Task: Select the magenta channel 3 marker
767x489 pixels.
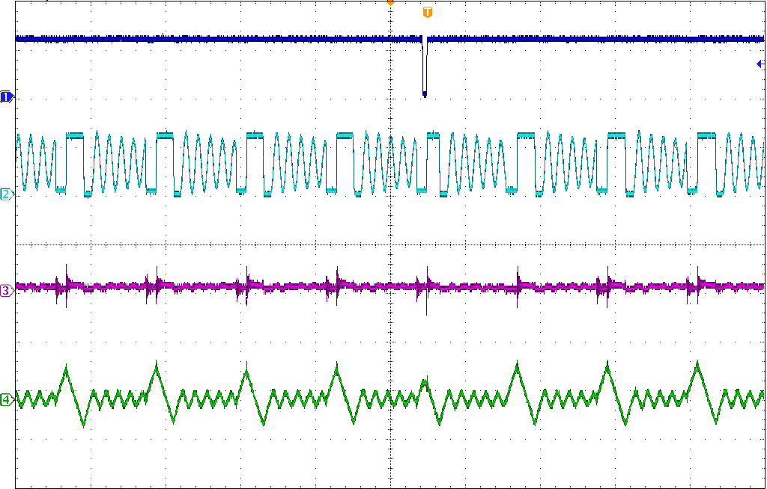Action: 7,291
